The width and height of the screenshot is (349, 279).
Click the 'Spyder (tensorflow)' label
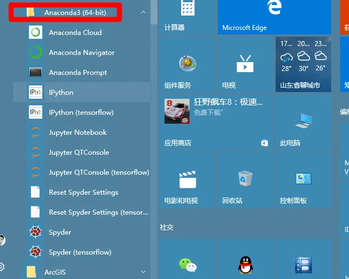(x=80, y=252)
